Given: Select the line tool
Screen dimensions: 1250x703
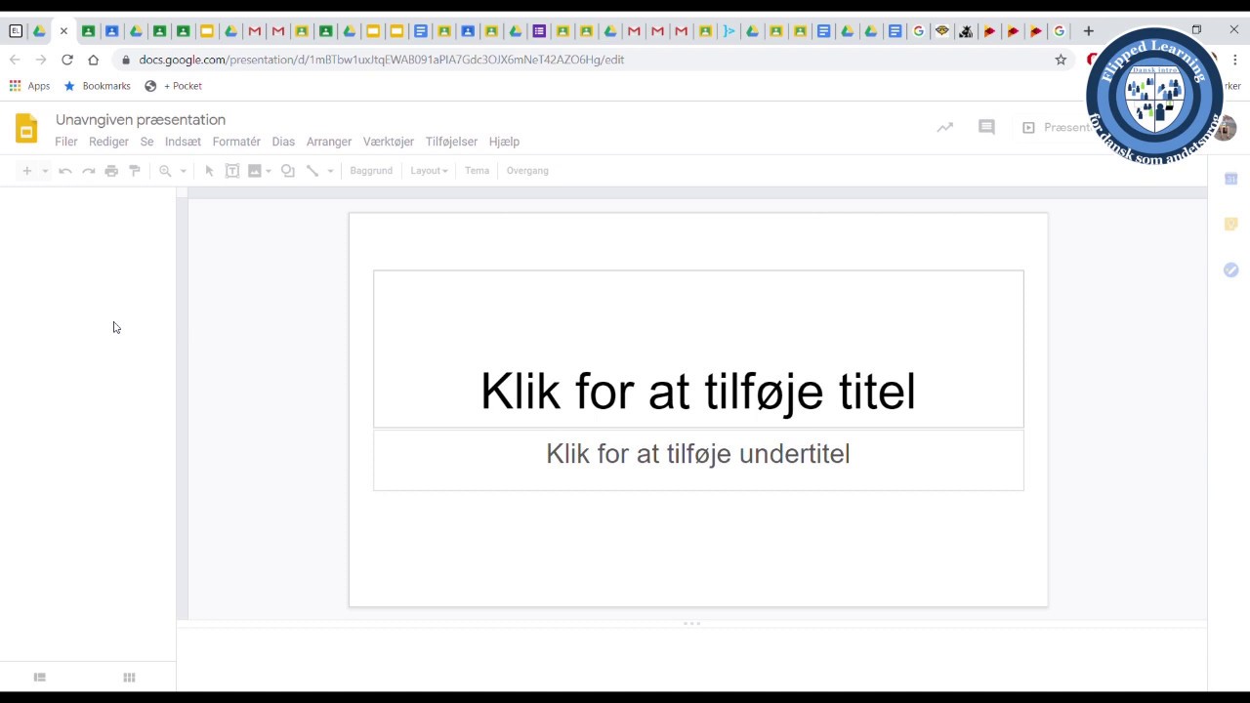Looking at the screenshot, I should click(x=312, y=171).
